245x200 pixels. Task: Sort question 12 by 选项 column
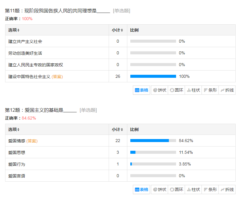tap(14, 129)
